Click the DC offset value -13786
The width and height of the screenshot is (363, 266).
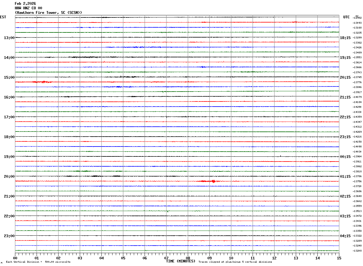pyautogui.click(x=357, y=176)
